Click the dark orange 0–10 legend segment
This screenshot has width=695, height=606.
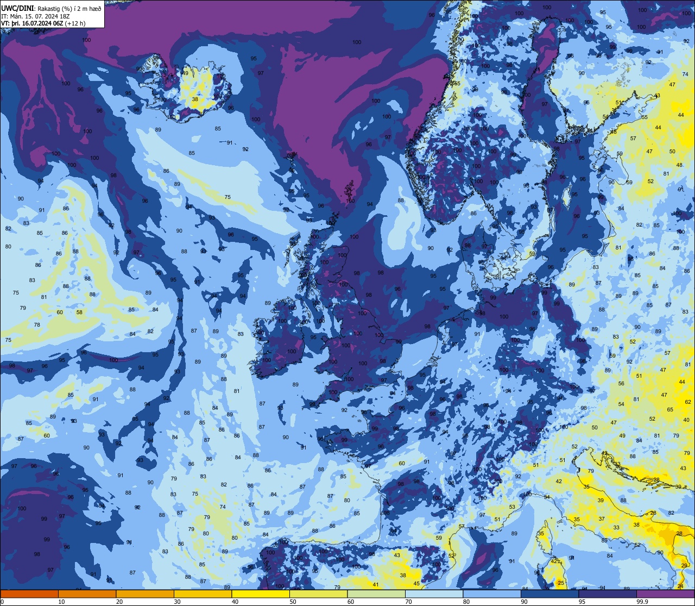click(29, 593)
